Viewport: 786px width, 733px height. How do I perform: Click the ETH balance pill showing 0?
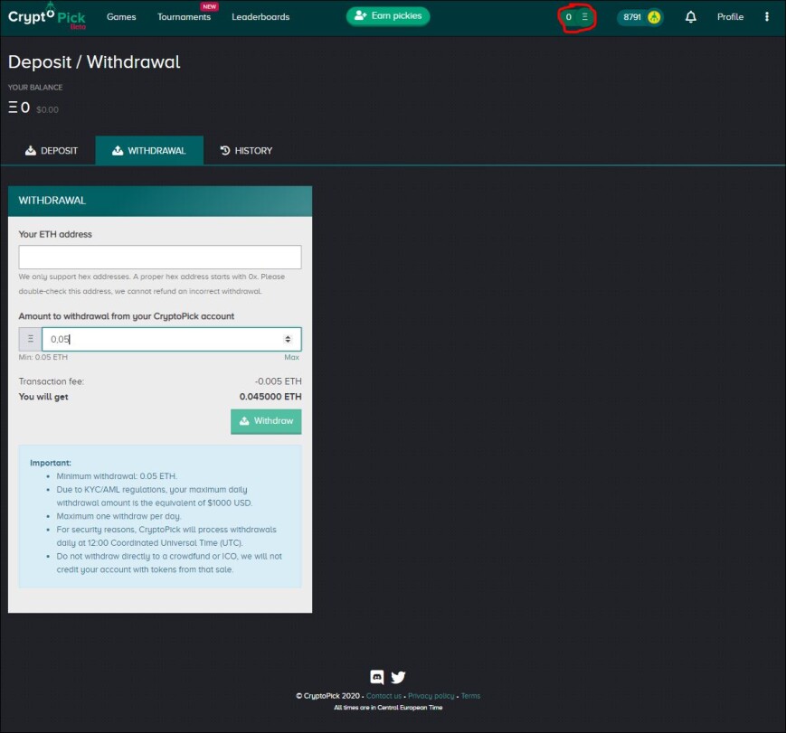(577, 17)
